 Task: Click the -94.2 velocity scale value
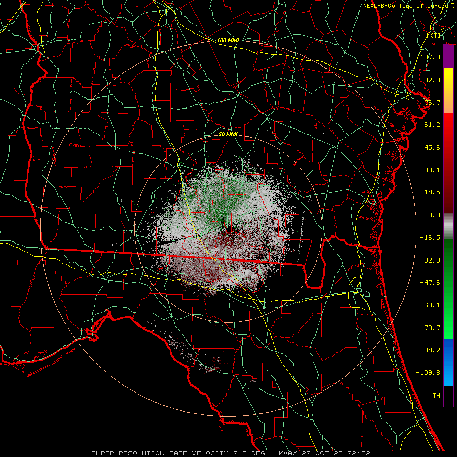430,350
